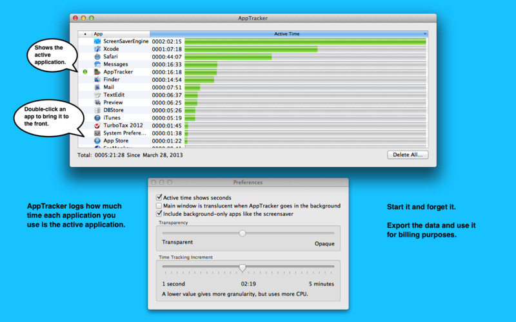Select the Preview row name

click(x=113, y=102)
